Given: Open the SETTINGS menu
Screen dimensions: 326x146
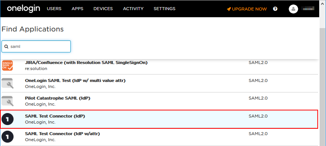Looking at the screenshot, I should (x=165, y=9).
